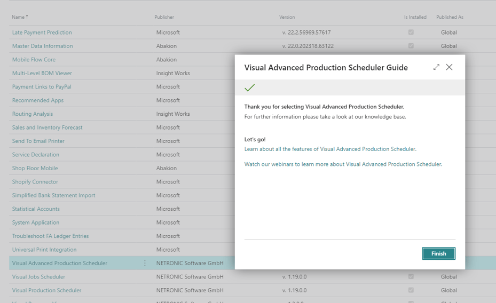The image size is (496, 303).
Task: Toggle Is Installed checkbox for Master Data Information
Action: coord(411,46)
